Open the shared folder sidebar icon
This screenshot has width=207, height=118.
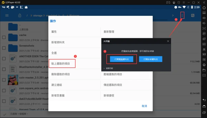(x=204, y=70)
